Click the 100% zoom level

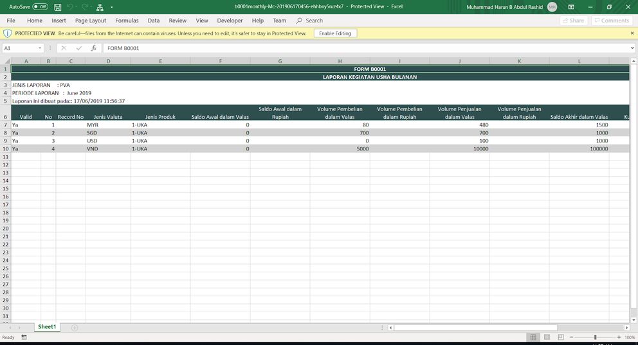pyautogui.click(x=630, y=337)
